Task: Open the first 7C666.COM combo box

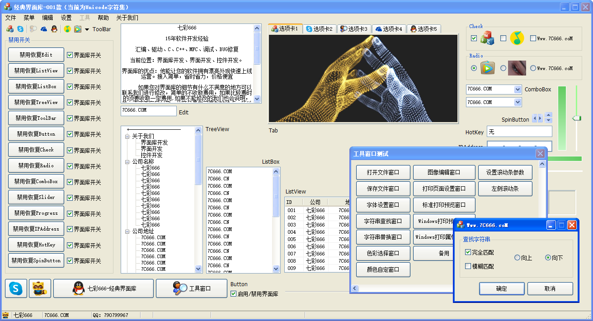Action: 518,90
